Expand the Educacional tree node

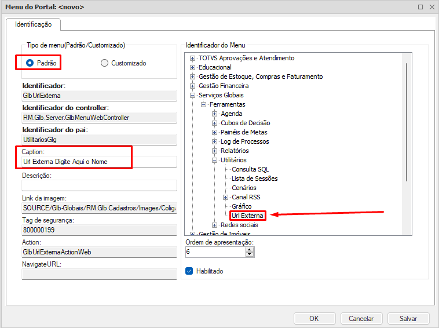tap(192, 67)
